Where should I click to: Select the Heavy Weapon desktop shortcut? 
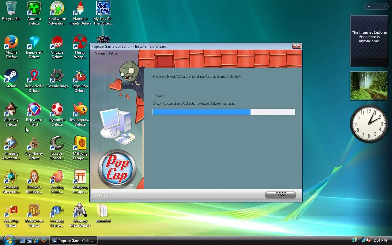point(80,47)
